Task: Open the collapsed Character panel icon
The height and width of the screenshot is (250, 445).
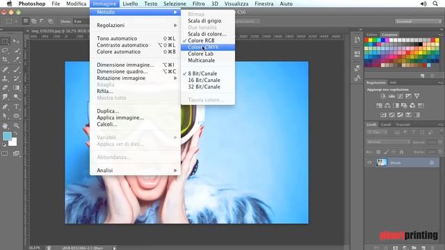Action: [x=357, y=78]
